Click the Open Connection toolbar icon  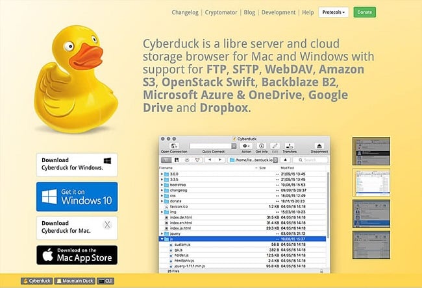pyautogui.click(x=174, y=146)
